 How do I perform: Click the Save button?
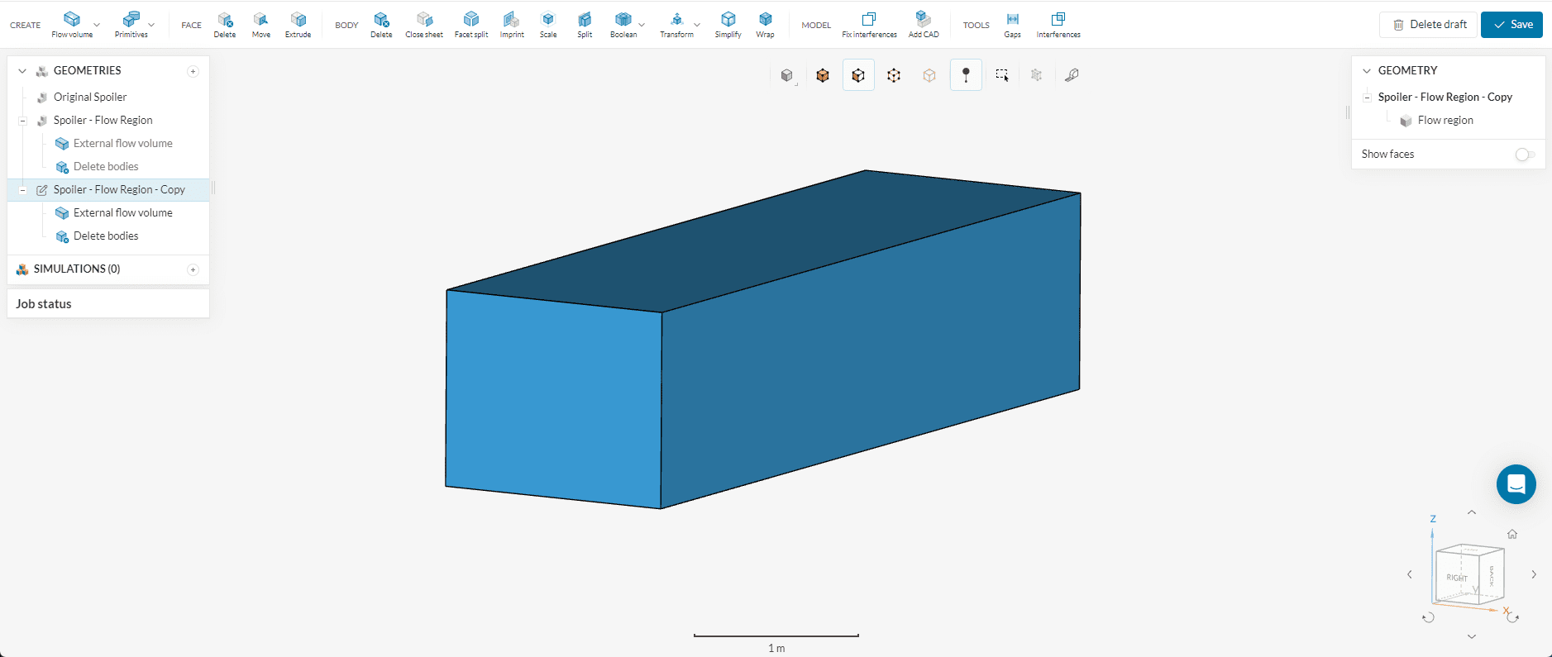[x=1511, y=25]
